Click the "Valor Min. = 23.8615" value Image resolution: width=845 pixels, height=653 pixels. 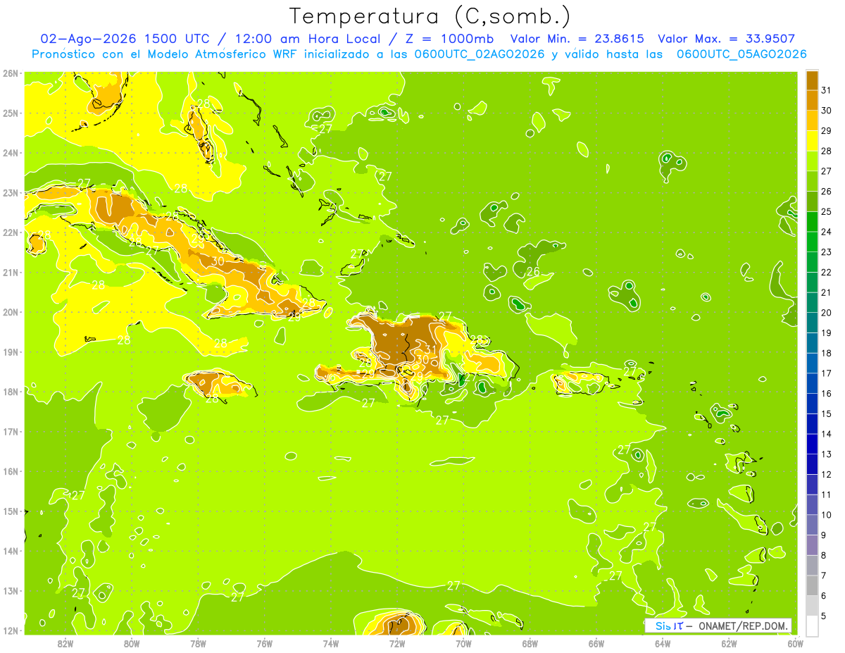(x=577, y=39)
